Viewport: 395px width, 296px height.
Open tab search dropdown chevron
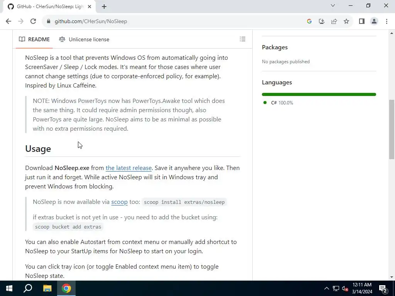[x=333, y=5]
